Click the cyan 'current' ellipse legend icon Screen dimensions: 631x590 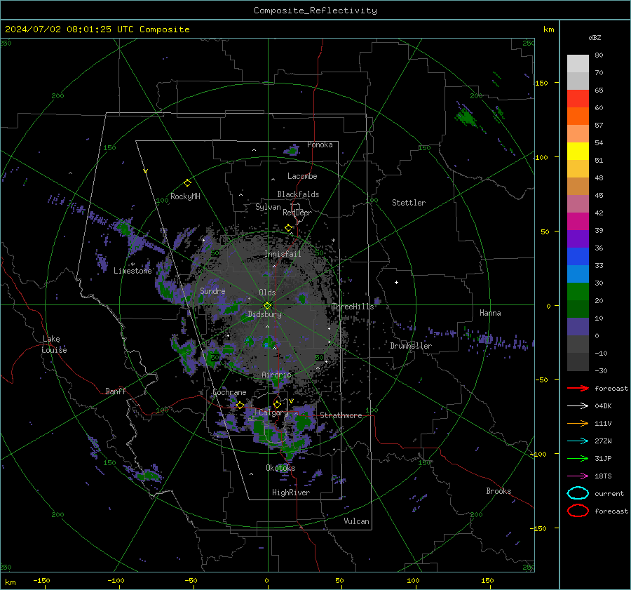coord(578,493)
